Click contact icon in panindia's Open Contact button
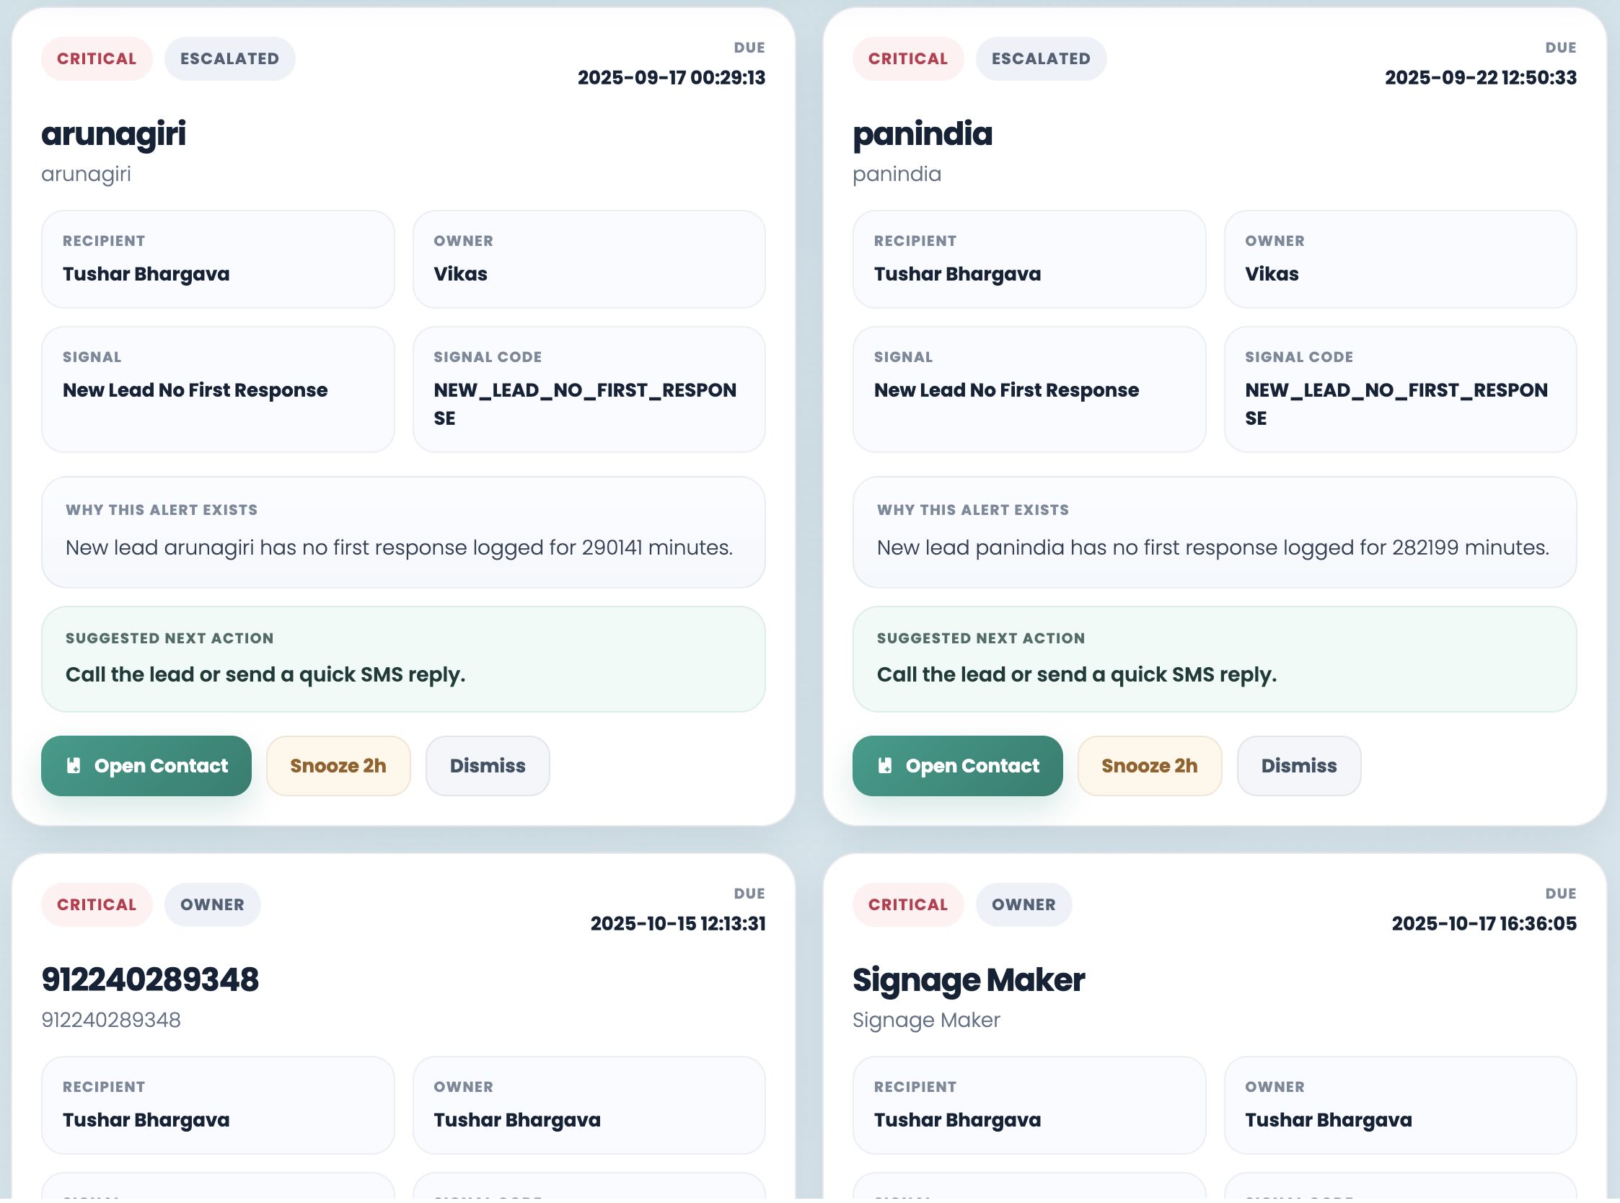Screen dimensions: 1620x1203 (x=884, y=765)
